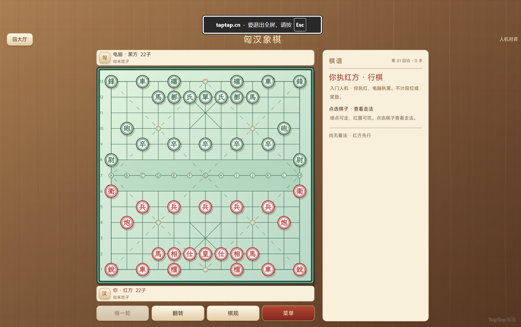The height and width of the screenshot is (327, 521).
Task: Select the red 炮 cannon on row 4 right
Action: click(284, 223)
